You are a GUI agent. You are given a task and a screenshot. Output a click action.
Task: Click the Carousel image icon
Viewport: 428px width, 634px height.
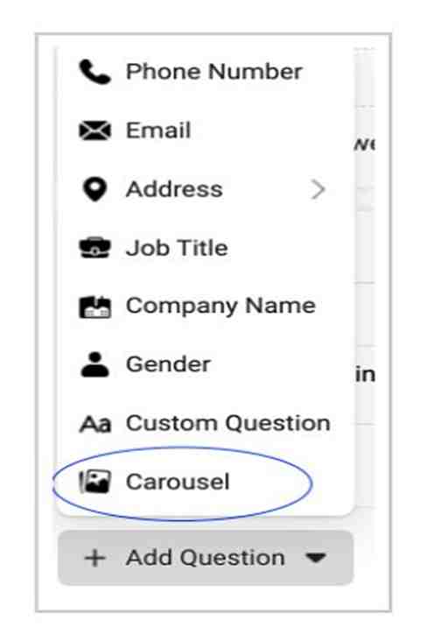pyautogui.click(x=95, y=482)
